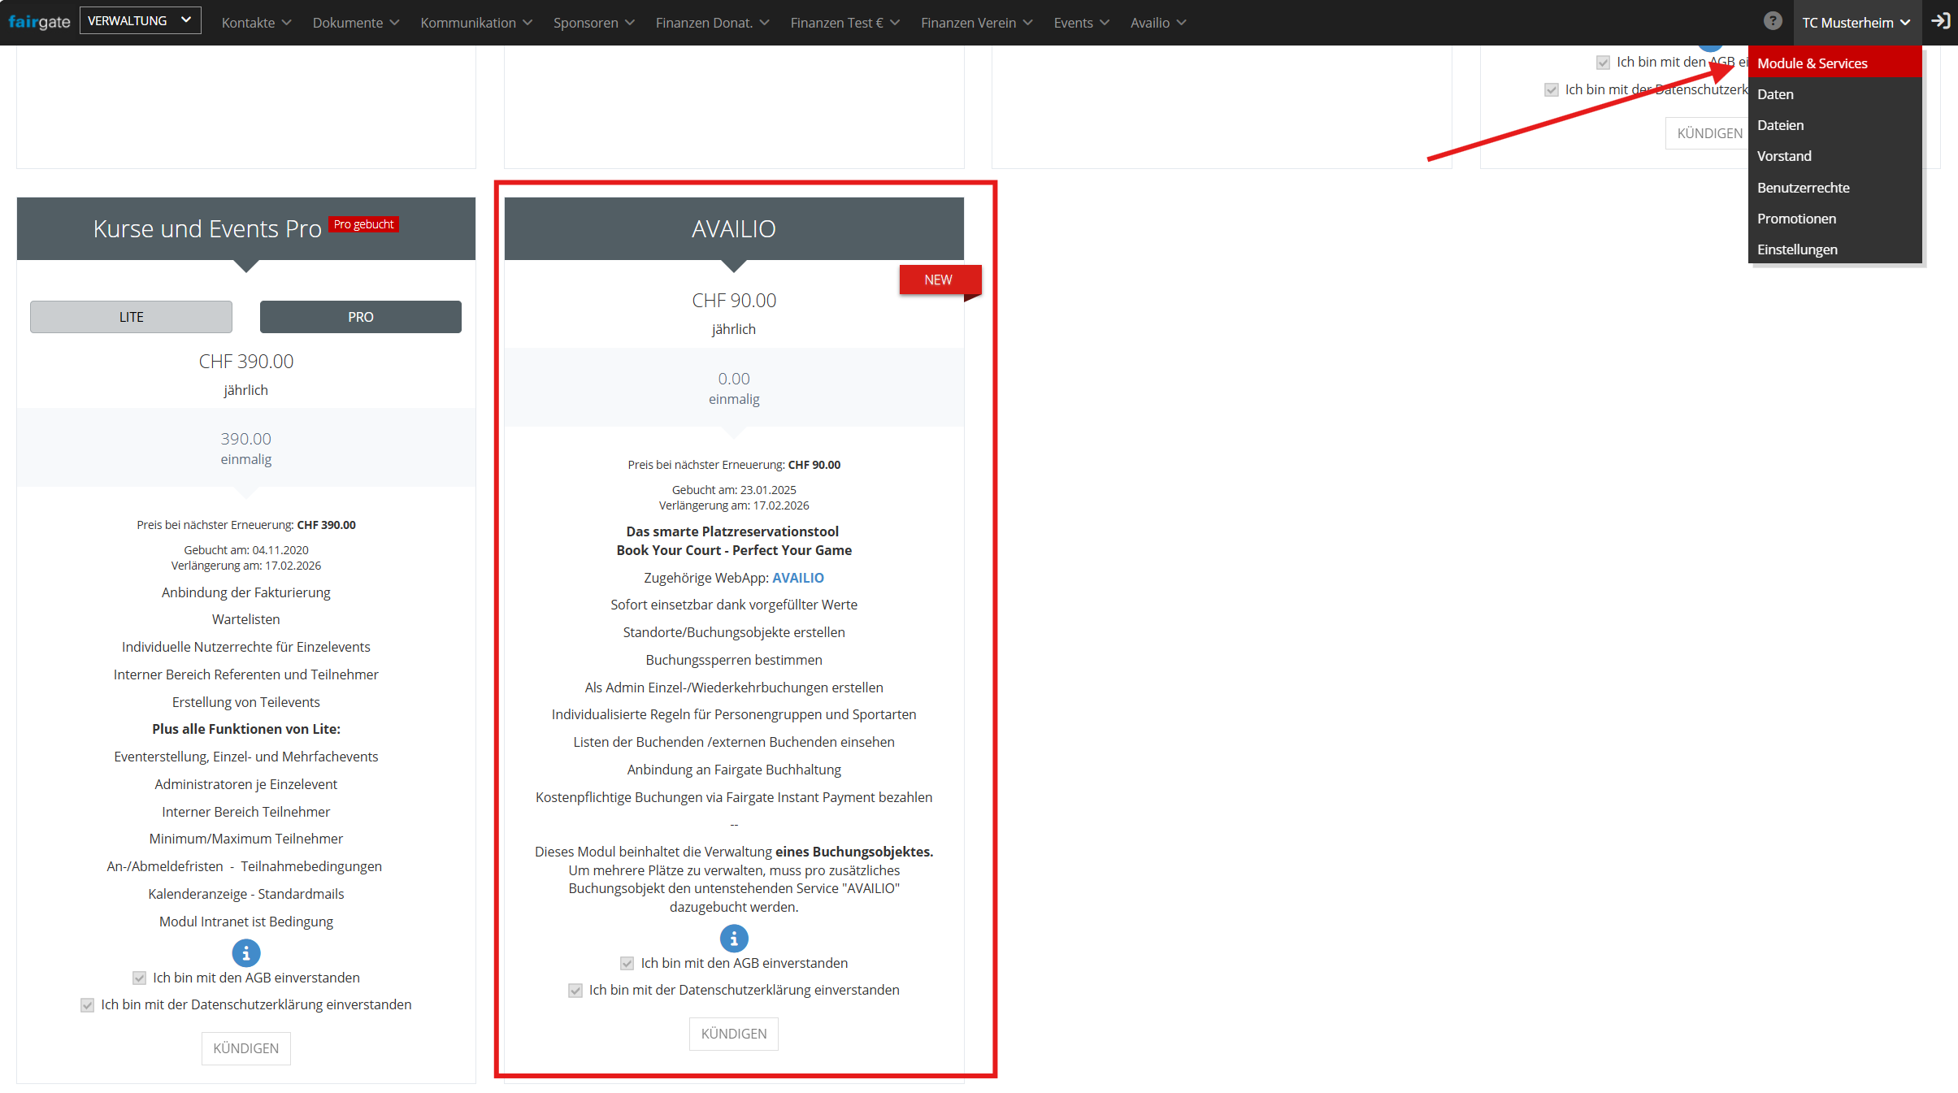
Task: Click the fairgate logo
Action: coord(39,22)
